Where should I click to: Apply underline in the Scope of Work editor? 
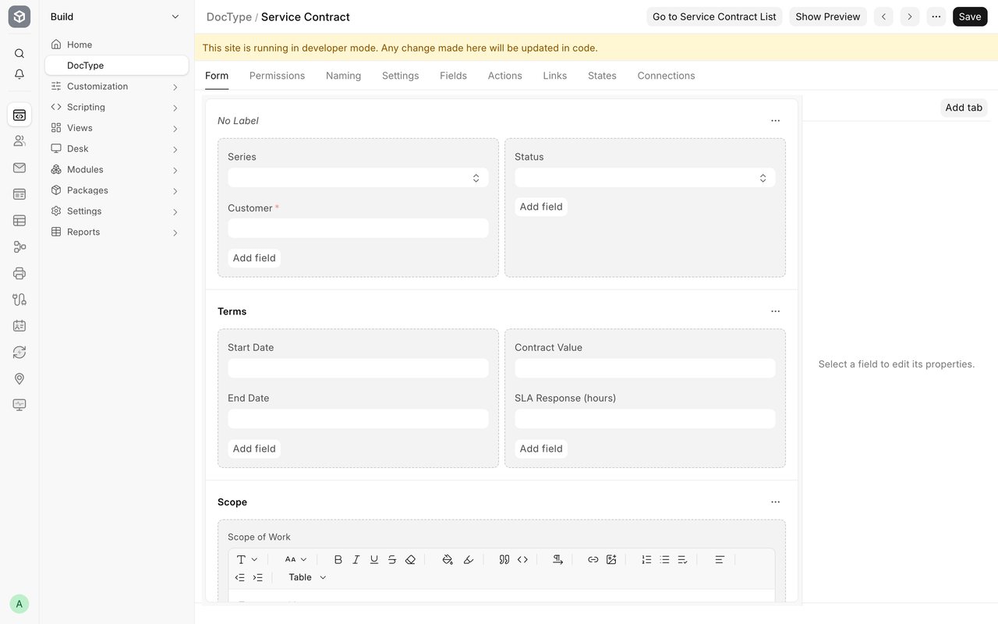point(374,559)
